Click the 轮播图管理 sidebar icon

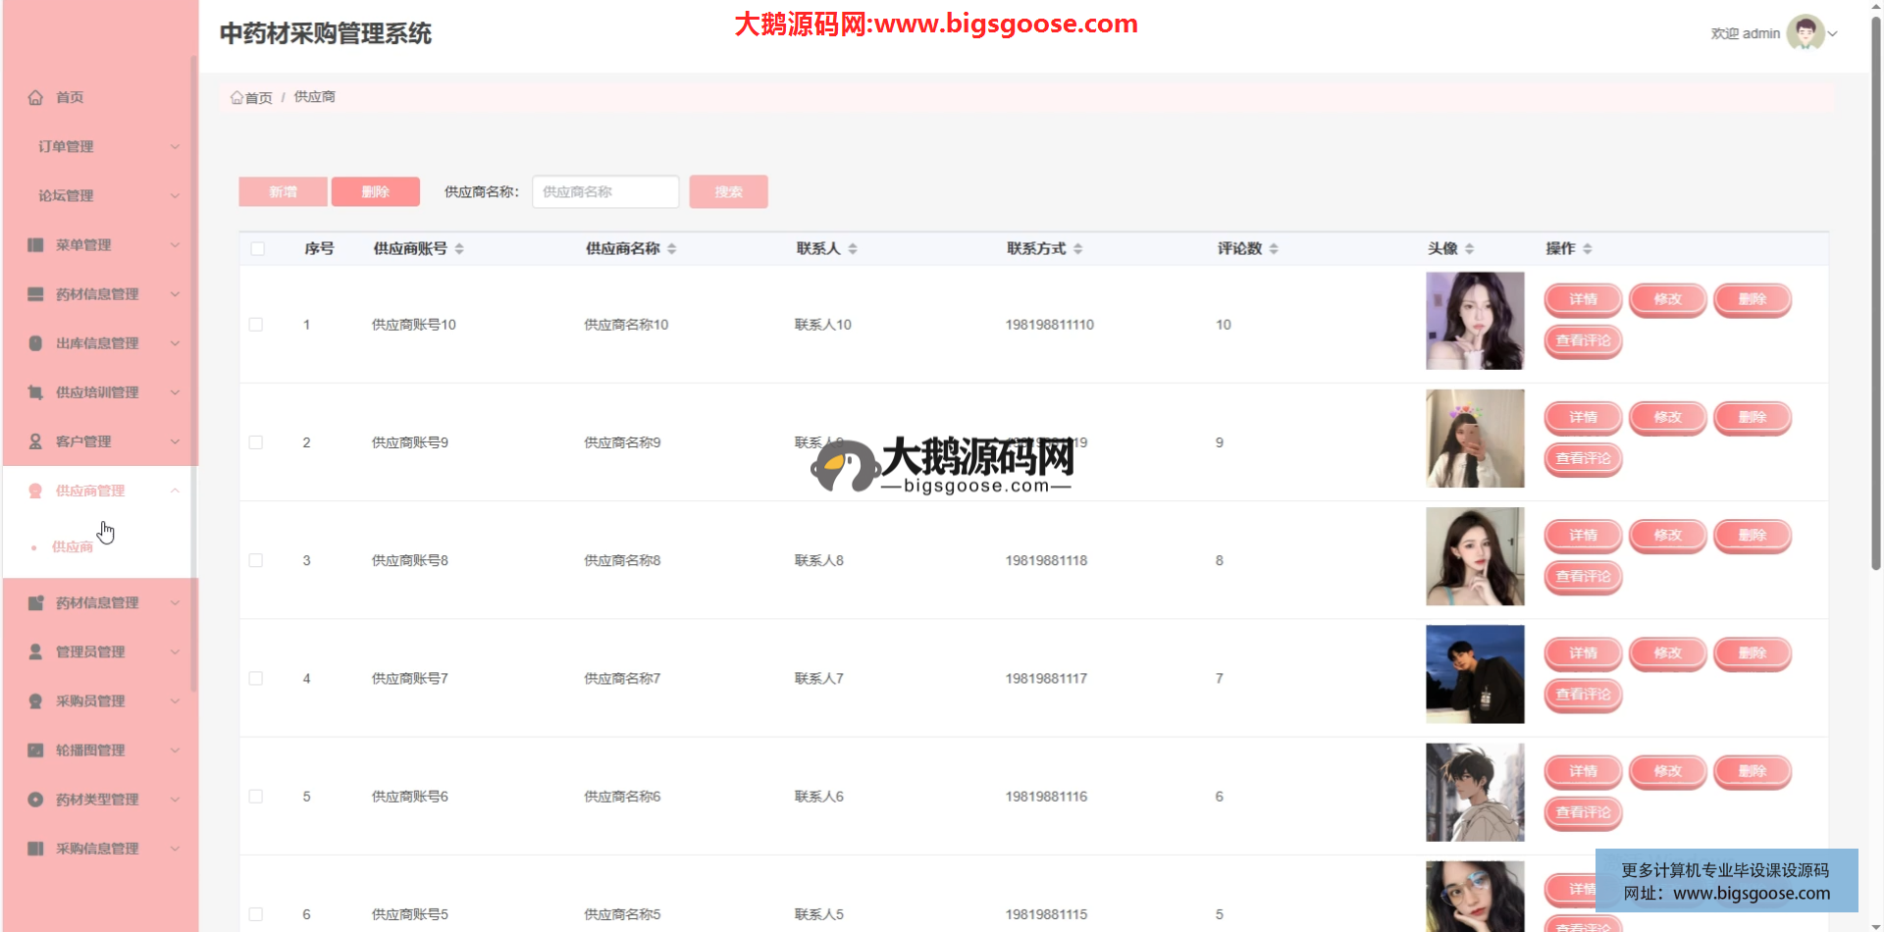click(x=36, y=750)
